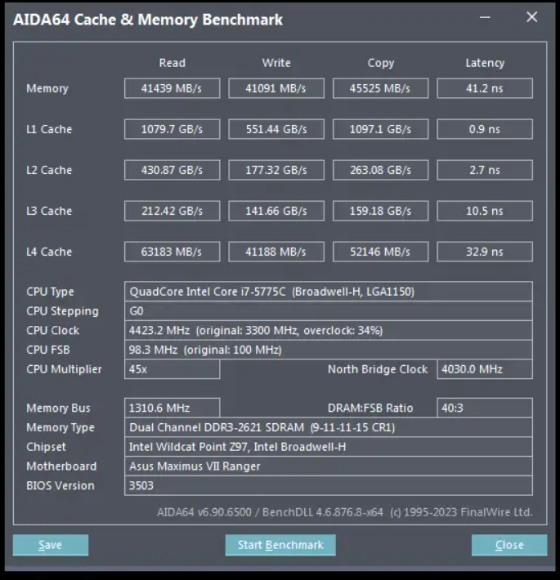Click CPU Type field showing i7-5775C

[329, 292]
